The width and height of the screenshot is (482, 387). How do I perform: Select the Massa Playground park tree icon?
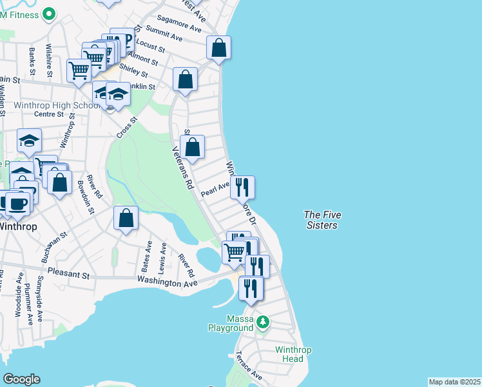click(x=262, y=321)
